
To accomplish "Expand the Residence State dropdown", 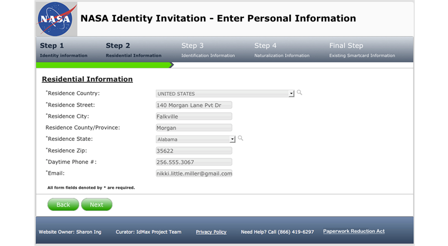I will [x=233, y=139].
